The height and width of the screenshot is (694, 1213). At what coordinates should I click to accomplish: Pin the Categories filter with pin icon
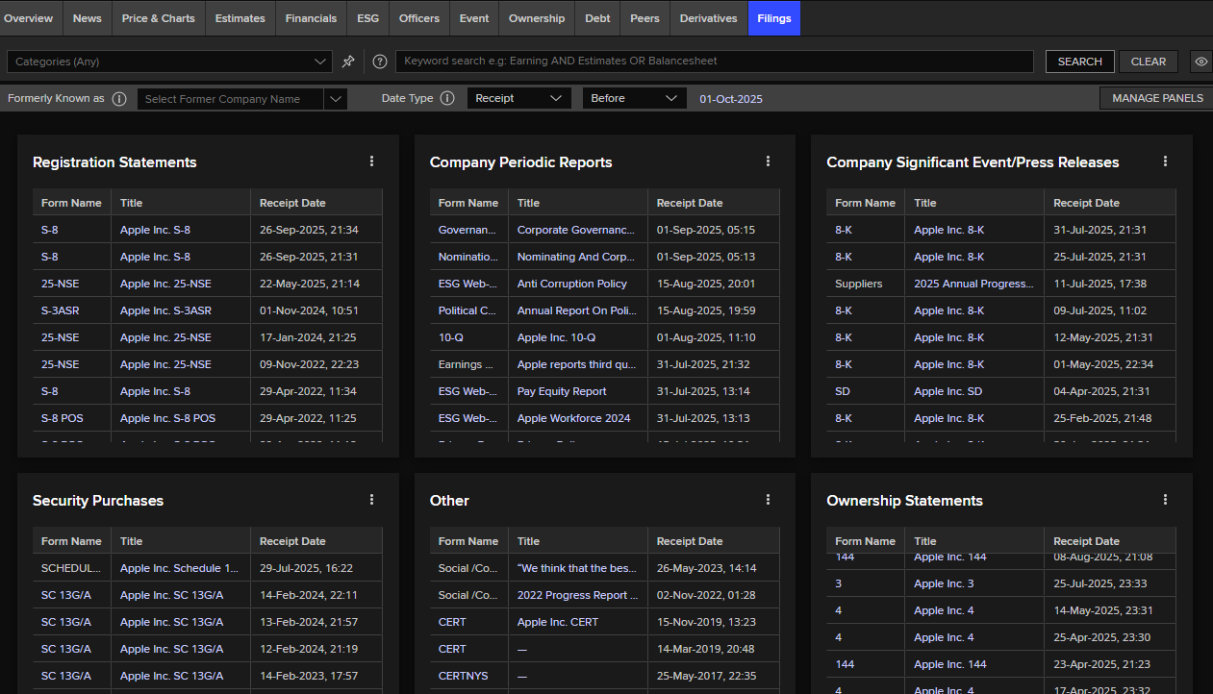pos(348,62)
